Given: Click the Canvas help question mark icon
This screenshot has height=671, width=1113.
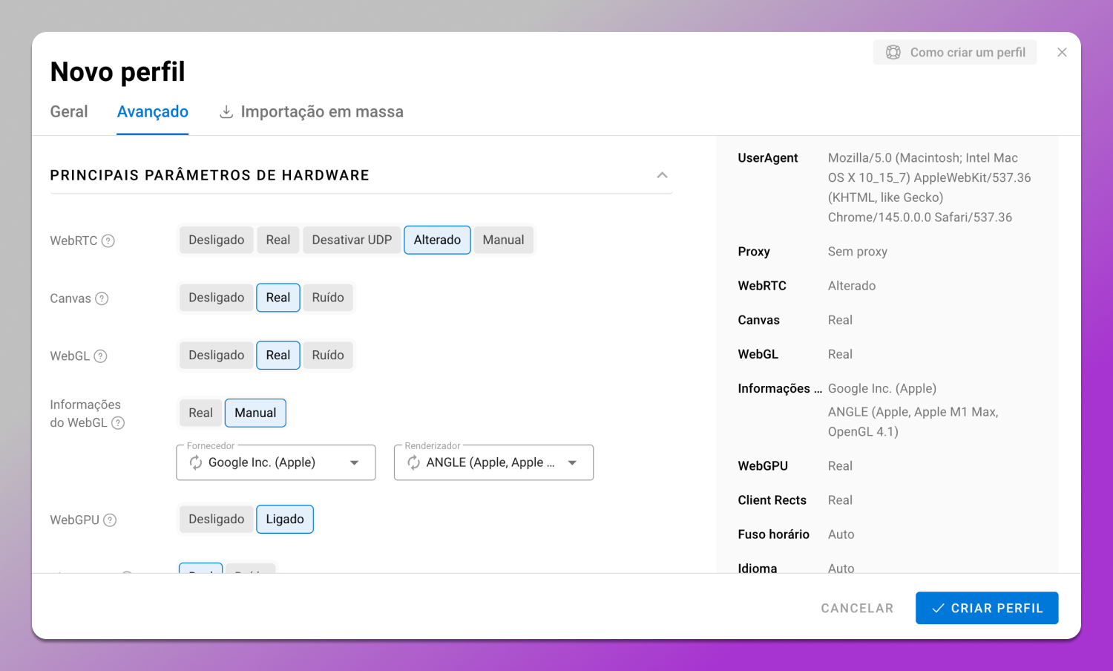Looking at the screenshot, I should (x=102, y=298).
